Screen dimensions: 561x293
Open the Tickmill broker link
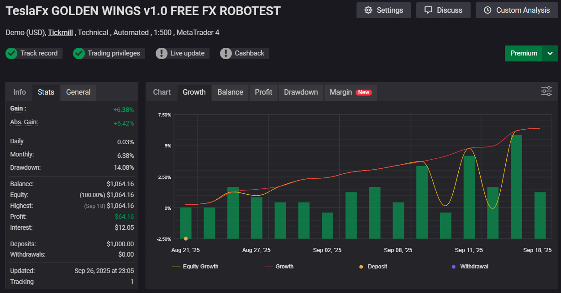point(60,32)
